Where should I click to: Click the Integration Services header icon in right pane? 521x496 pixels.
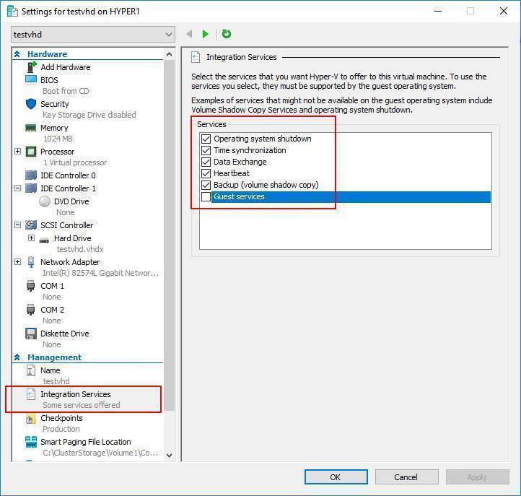[x=196, y=57]
